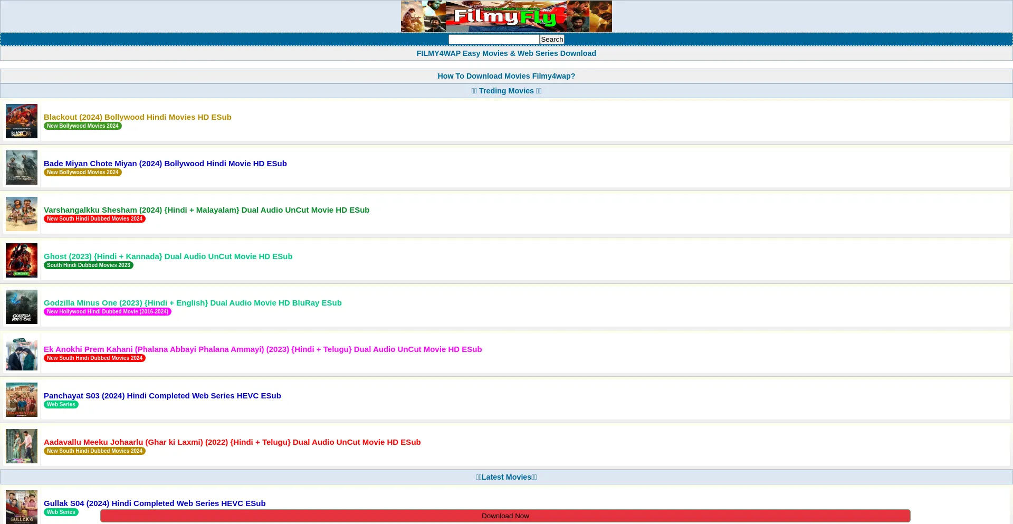Open Bade Miyan Chote Miyan poster thumbnail

[x=22, y=168]
